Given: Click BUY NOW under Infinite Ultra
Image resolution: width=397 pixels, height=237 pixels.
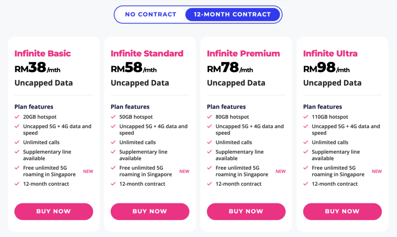Looking at the screenshot, I should click(x=342, y=211).
